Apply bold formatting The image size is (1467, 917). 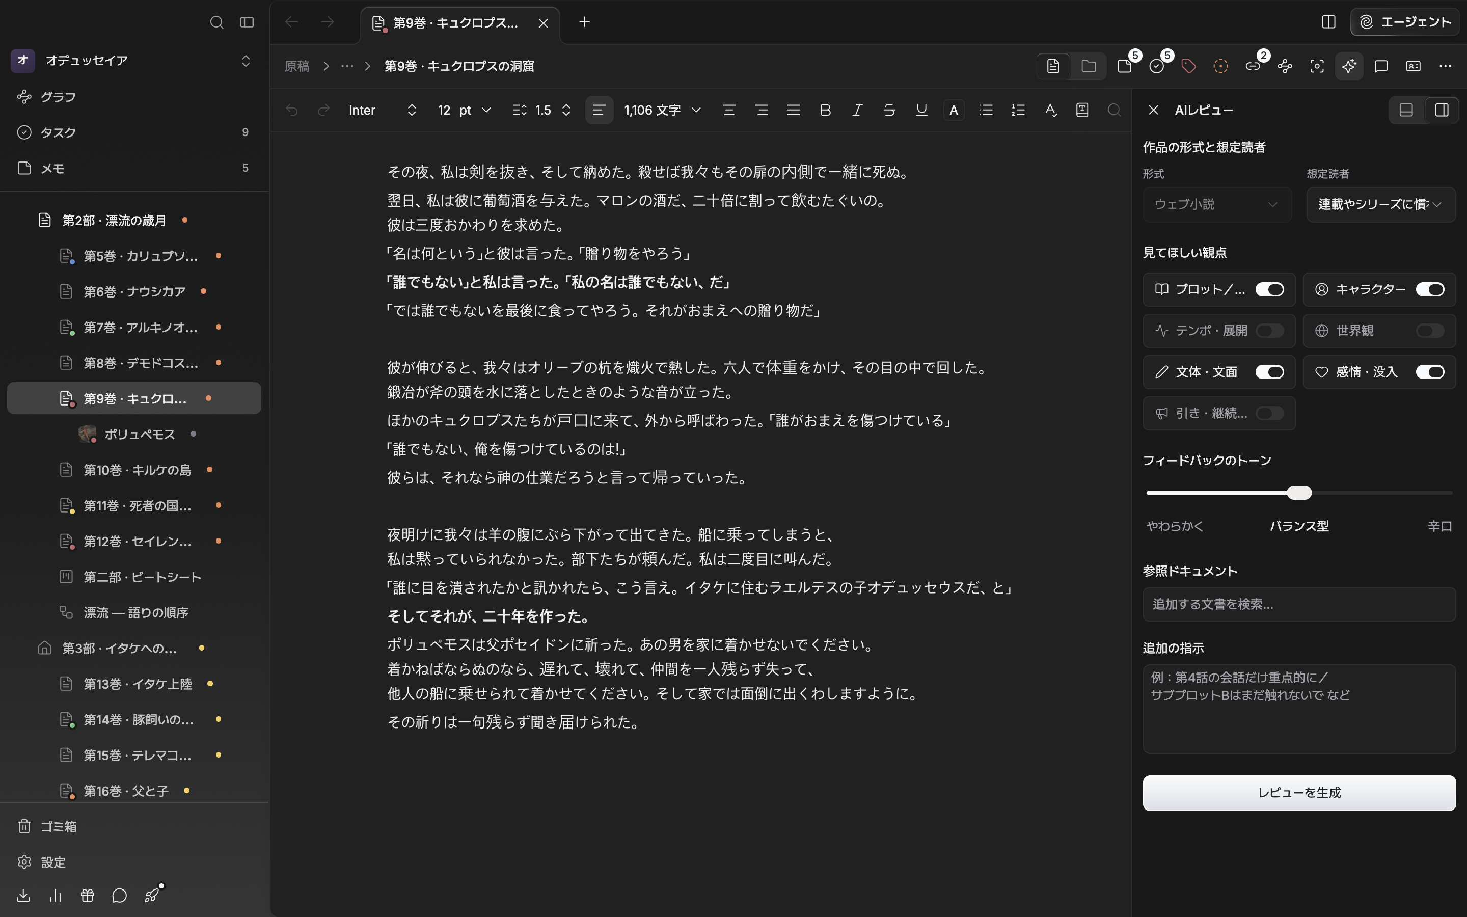826,110
